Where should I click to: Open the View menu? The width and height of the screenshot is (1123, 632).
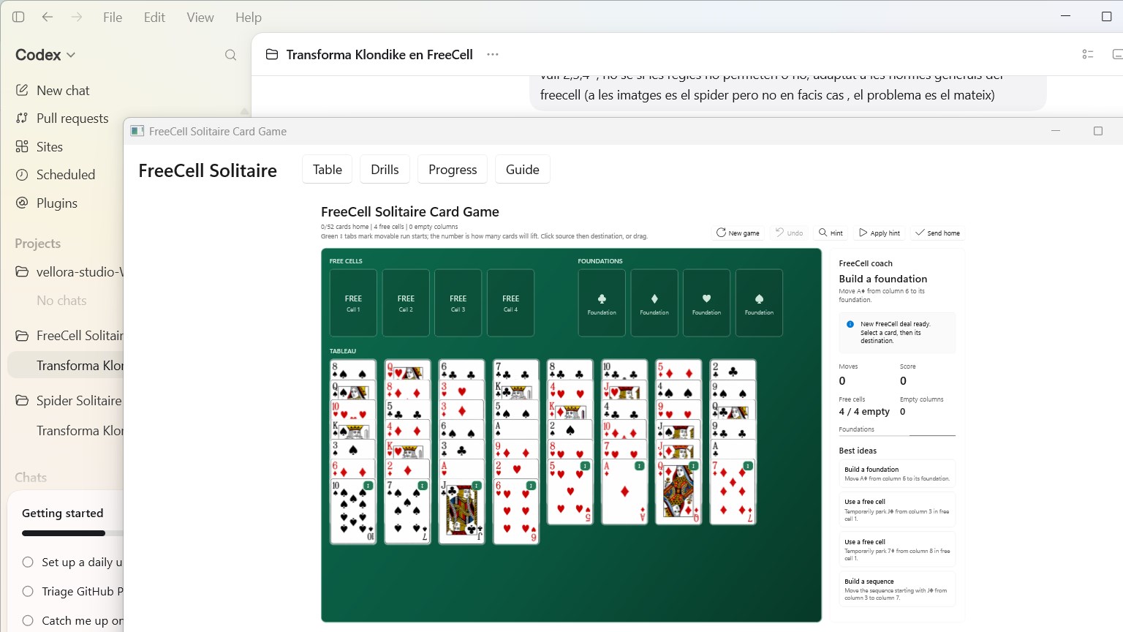point(200,17)
